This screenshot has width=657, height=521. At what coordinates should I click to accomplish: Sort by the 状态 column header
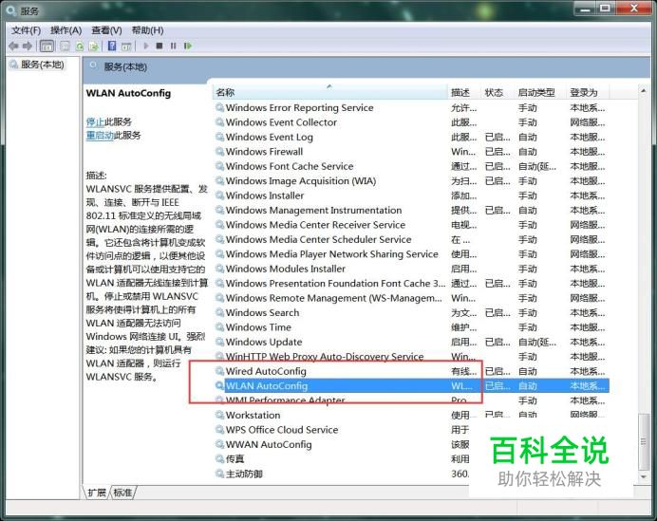click(497, 92)
